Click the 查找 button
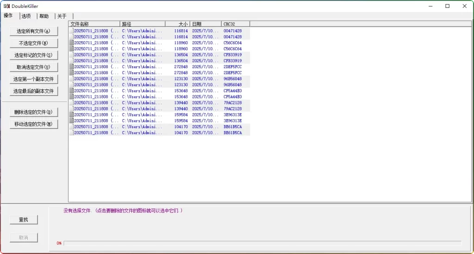This screenshot has height=254, width=474. pyautogui.click(x=24, y=220)
